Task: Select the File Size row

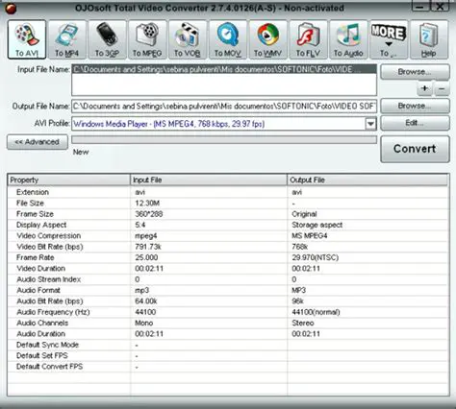Action: click(x=228, y=204)
